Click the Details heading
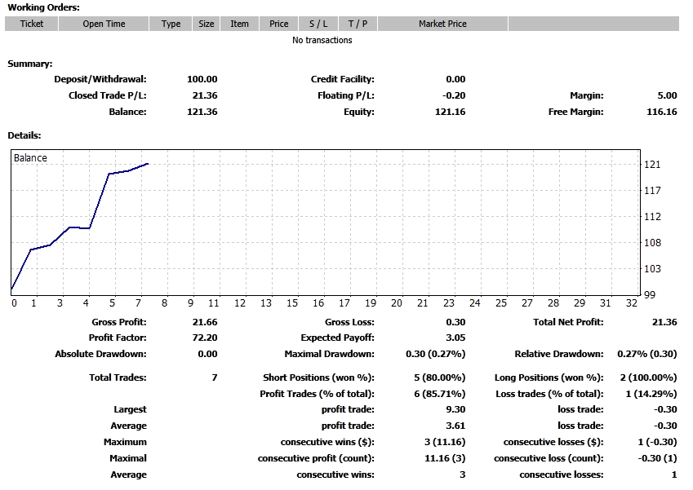 (x=24, y=135)
